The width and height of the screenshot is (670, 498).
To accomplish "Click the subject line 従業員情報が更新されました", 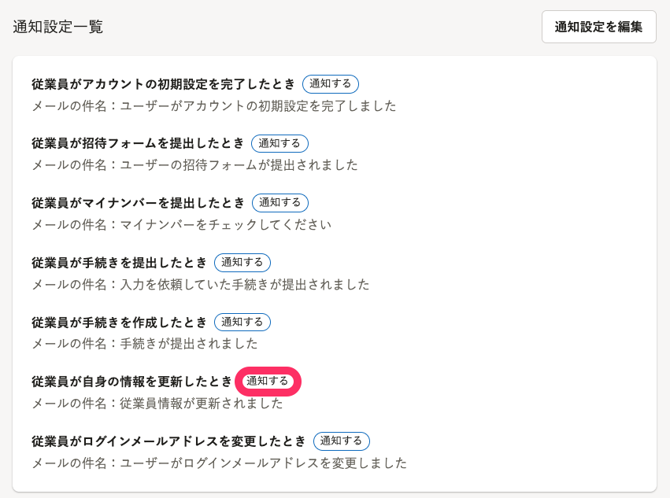I will (201, 404).
